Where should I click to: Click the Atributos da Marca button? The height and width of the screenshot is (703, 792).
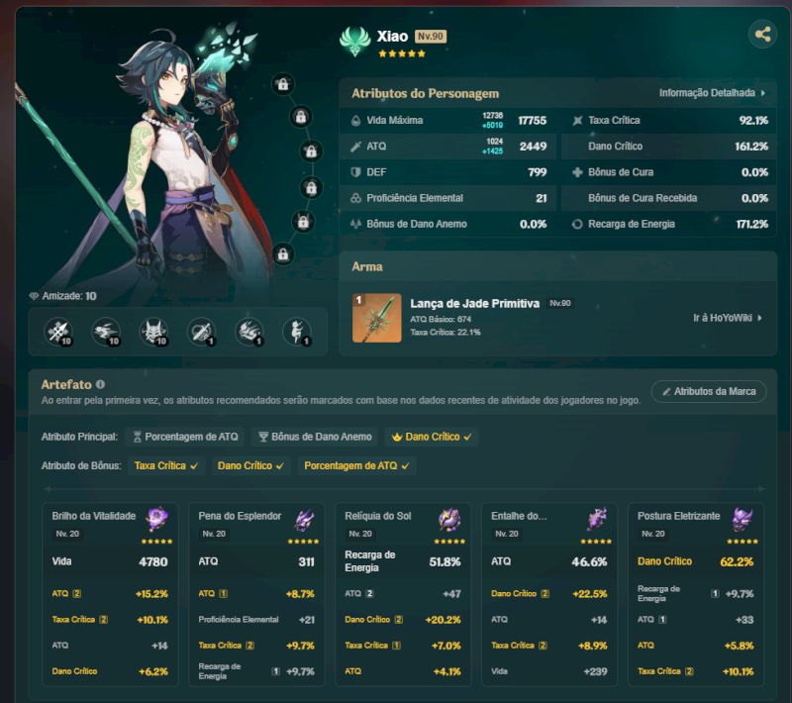click(709, 391)
